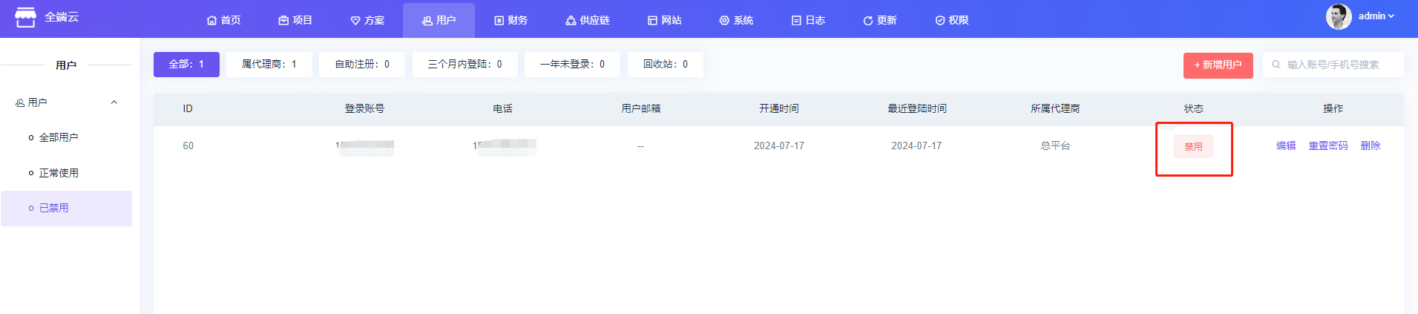Expand the admin account dropdown
The height and width of the screenshot is (314, 1418).
[x=1376, y=16]
